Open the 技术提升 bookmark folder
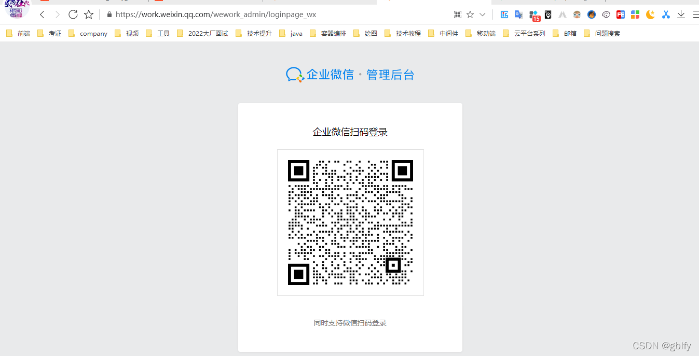 254,34
